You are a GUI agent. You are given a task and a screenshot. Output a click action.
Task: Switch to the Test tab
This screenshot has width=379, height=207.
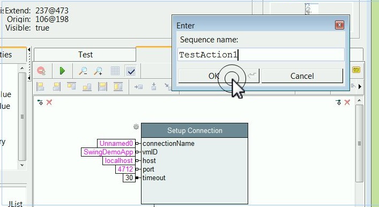click(85, 55)
